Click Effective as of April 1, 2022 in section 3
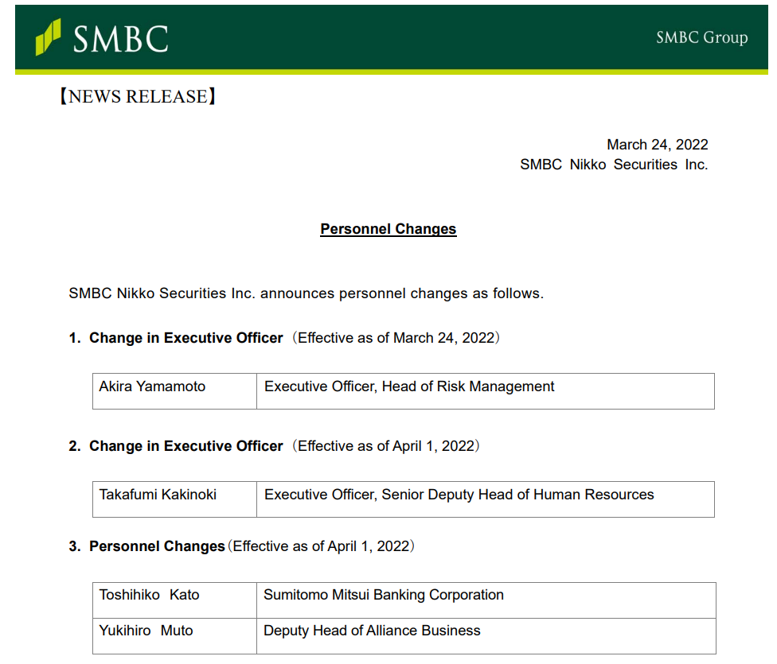 pos(321,546)
